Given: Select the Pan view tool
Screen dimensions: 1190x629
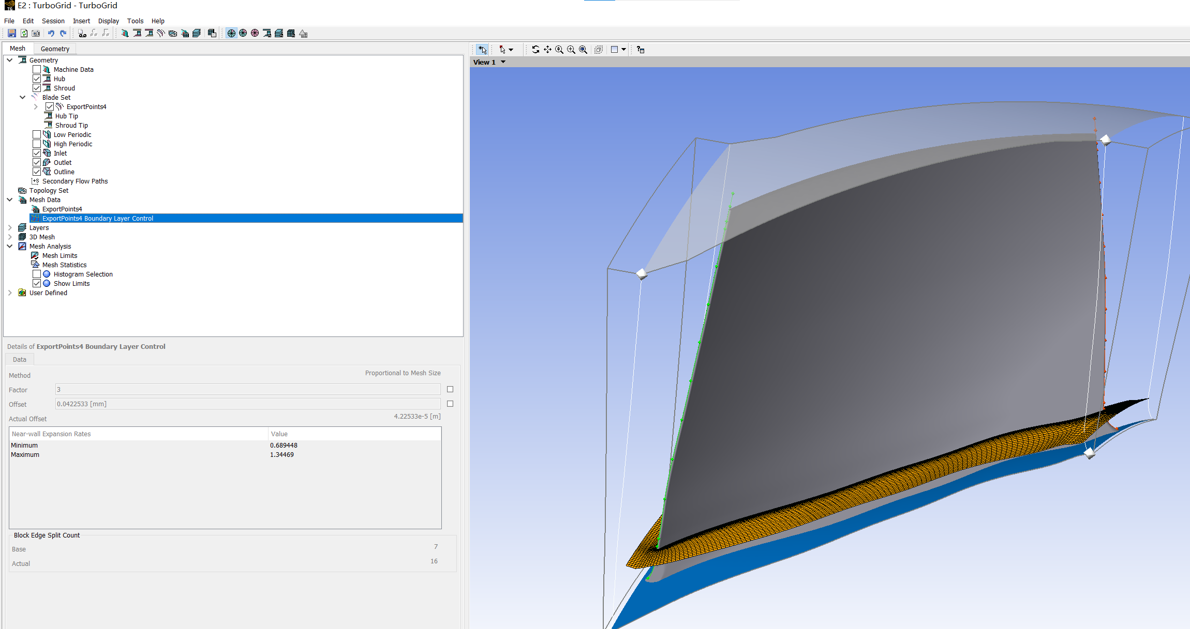Looking at the screenshot, I should point(547,50).
